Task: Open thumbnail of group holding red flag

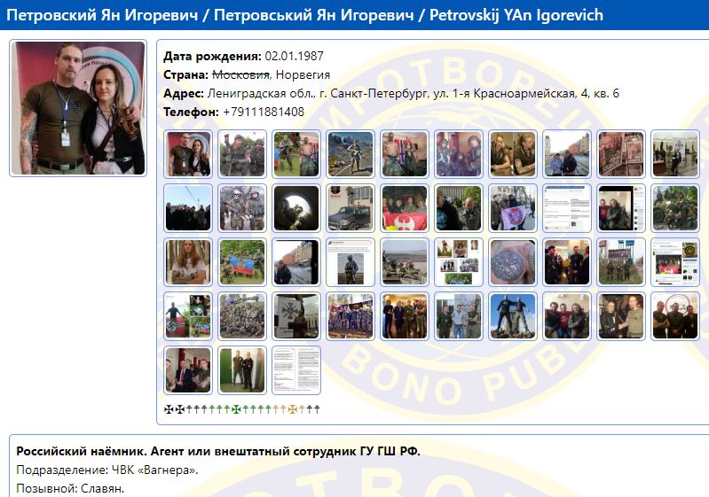Action: [x=405, y=208]
